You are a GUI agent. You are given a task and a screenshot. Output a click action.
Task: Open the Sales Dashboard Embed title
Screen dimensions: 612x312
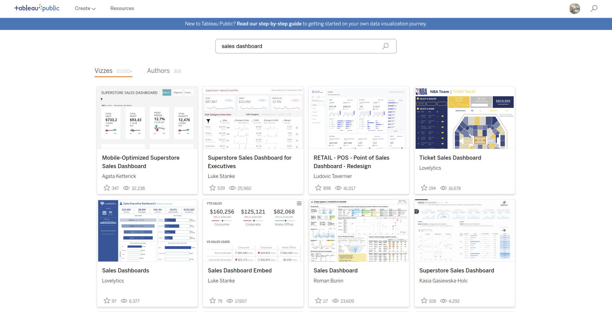pyautogui.click(x=240, y=271)
